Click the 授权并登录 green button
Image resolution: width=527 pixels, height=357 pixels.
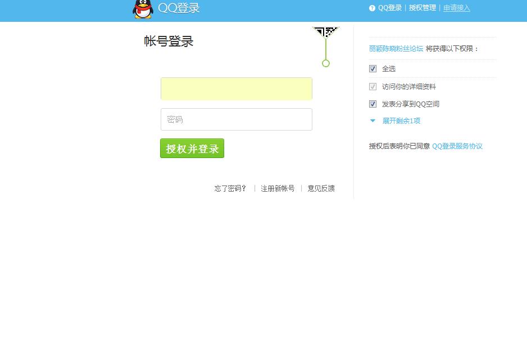pos(192,148)
